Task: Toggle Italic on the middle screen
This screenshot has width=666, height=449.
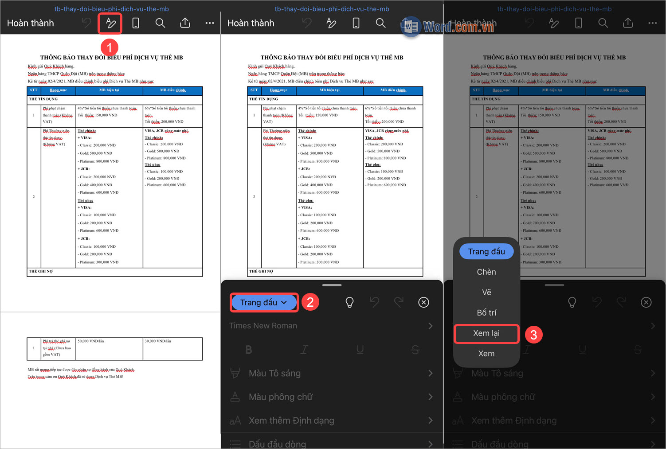Action: pos(304,350)
